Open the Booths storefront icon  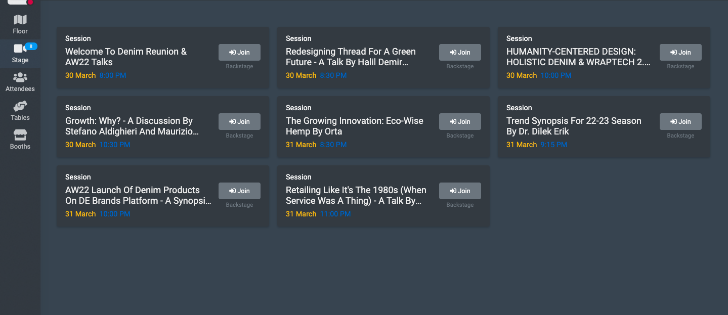pyautogui.click(x=20, y=135)
